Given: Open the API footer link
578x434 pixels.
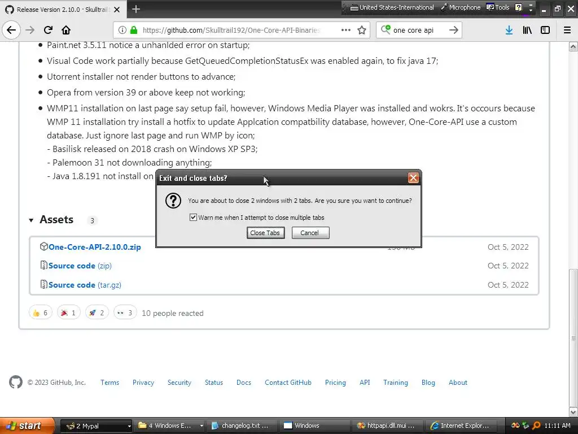Looking at the screenshot, I should click(365, 383).
